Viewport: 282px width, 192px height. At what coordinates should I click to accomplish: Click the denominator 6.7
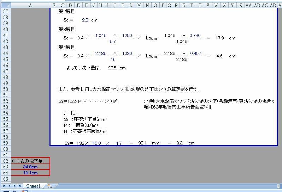pos(113,42)
